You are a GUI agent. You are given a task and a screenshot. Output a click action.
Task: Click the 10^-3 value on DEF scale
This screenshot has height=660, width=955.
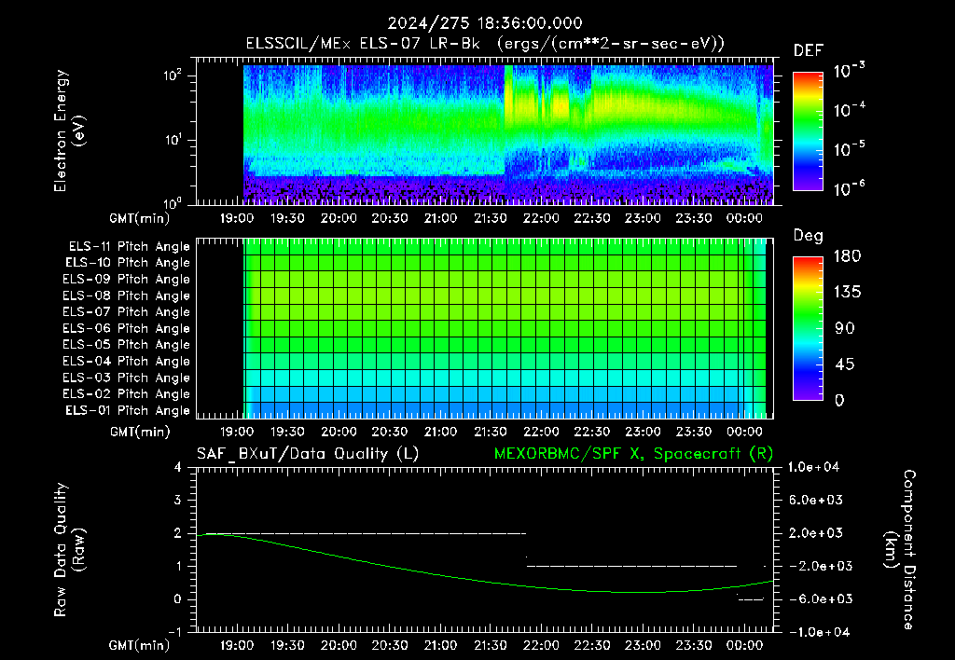(849, 71)
